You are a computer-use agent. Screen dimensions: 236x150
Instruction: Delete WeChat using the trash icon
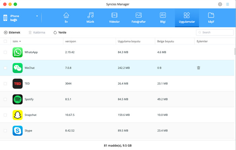coord(199,68)
